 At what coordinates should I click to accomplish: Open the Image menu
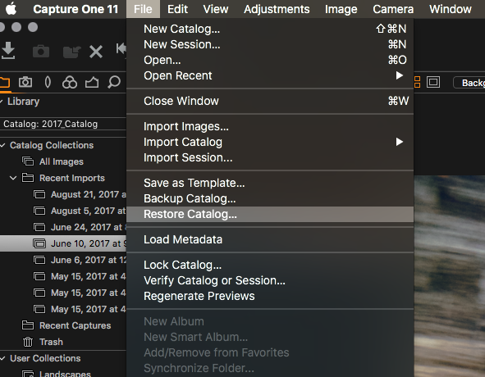tap(341, 9)
